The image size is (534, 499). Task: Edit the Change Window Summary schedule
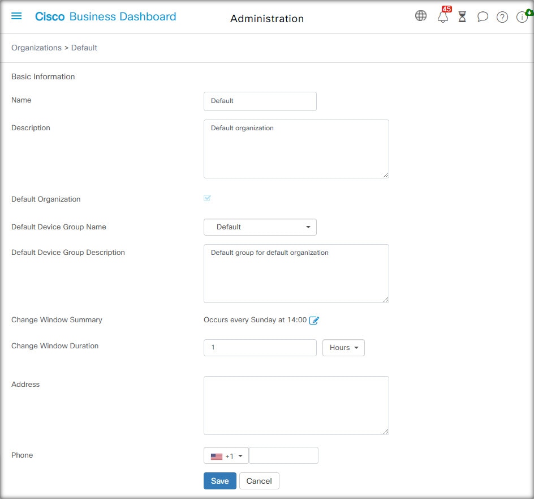tap(313, 320)
